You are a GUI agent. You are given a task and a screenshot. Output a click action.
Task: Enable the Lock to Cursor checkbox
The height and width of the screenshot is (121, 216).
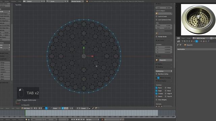157,16
